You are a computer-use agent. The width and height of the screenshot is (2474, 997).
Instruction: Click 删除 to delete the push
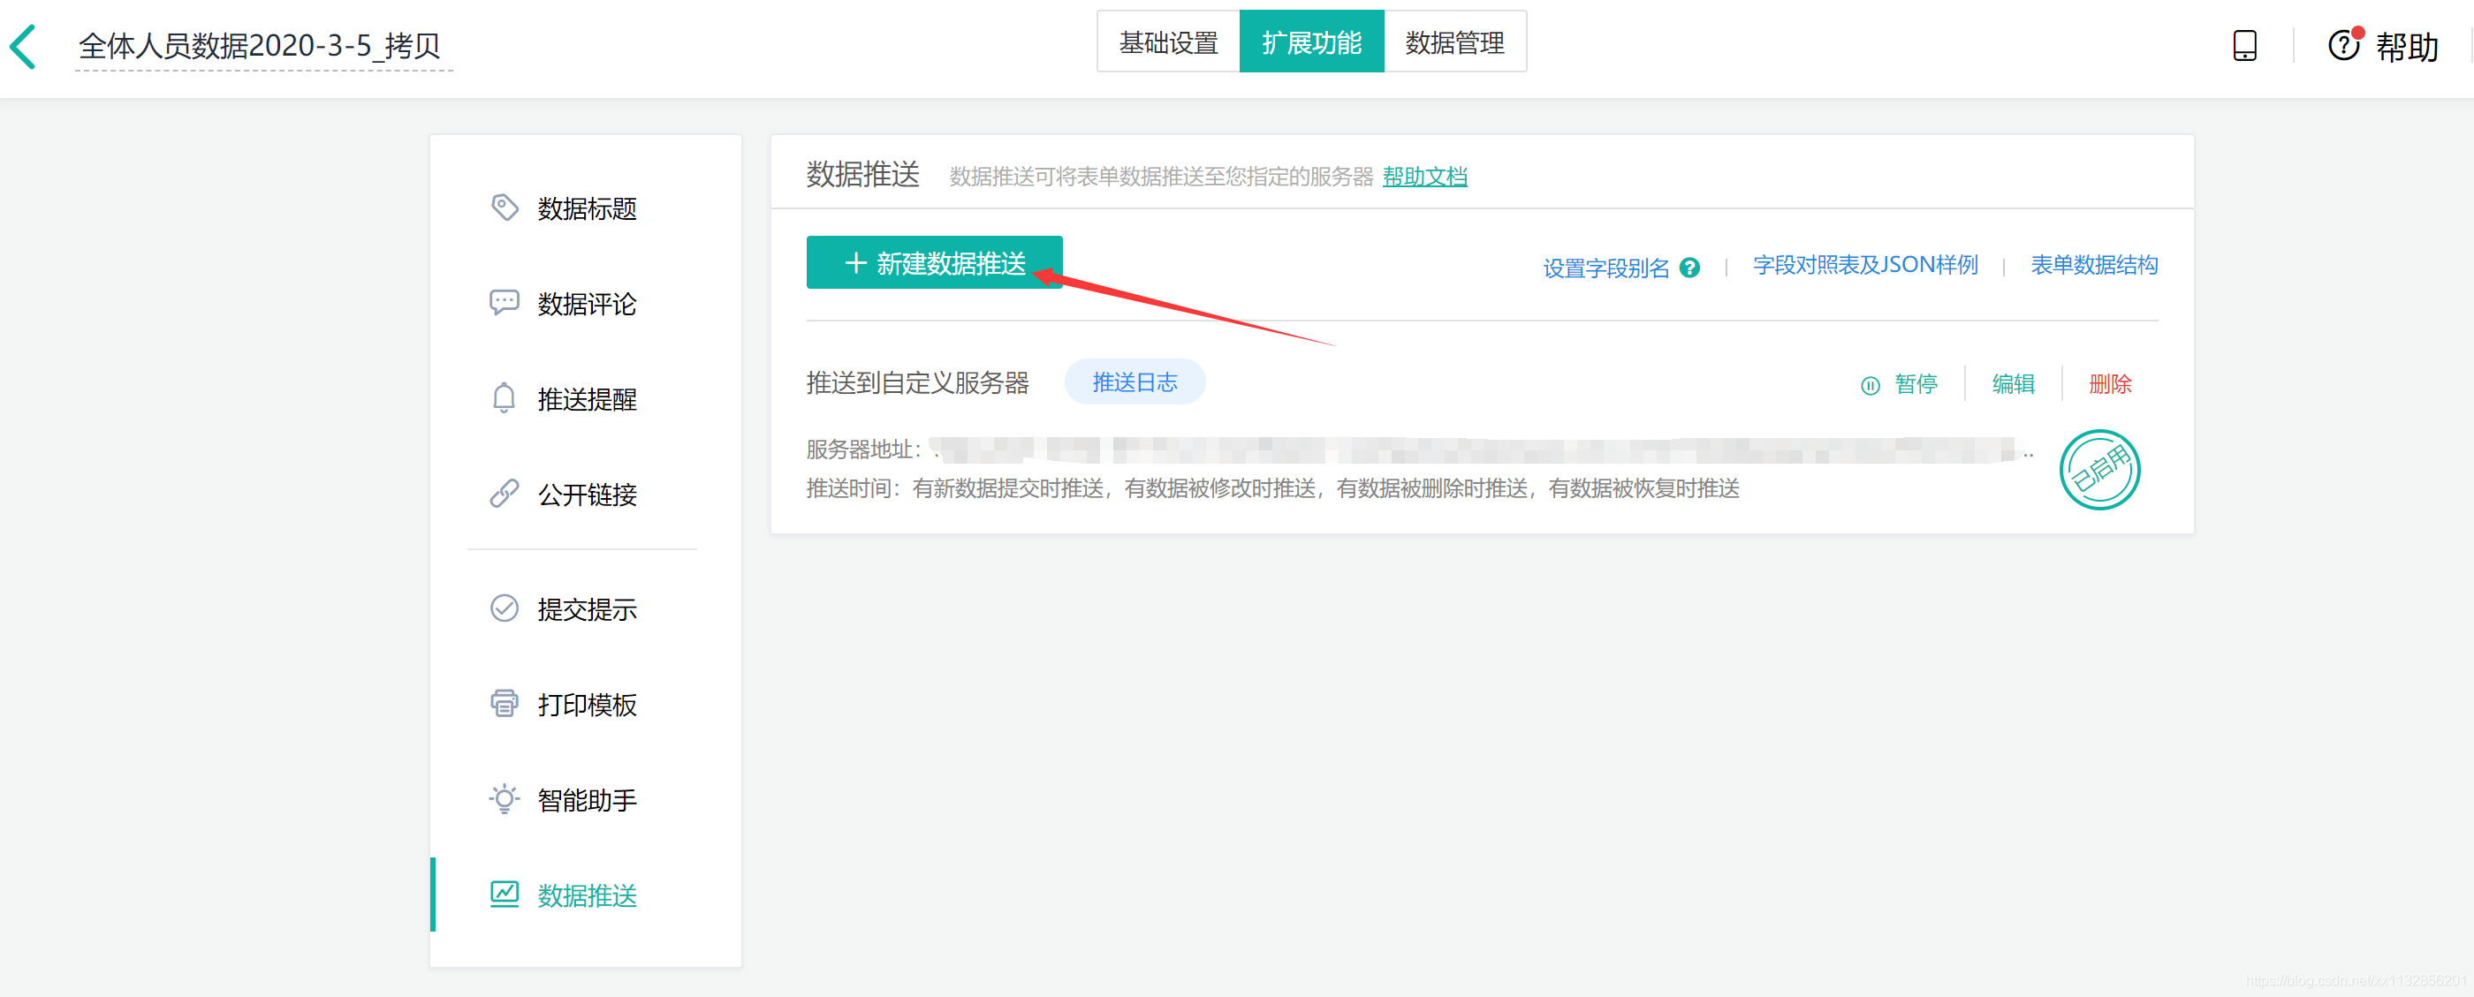(x=2109, y=384)
